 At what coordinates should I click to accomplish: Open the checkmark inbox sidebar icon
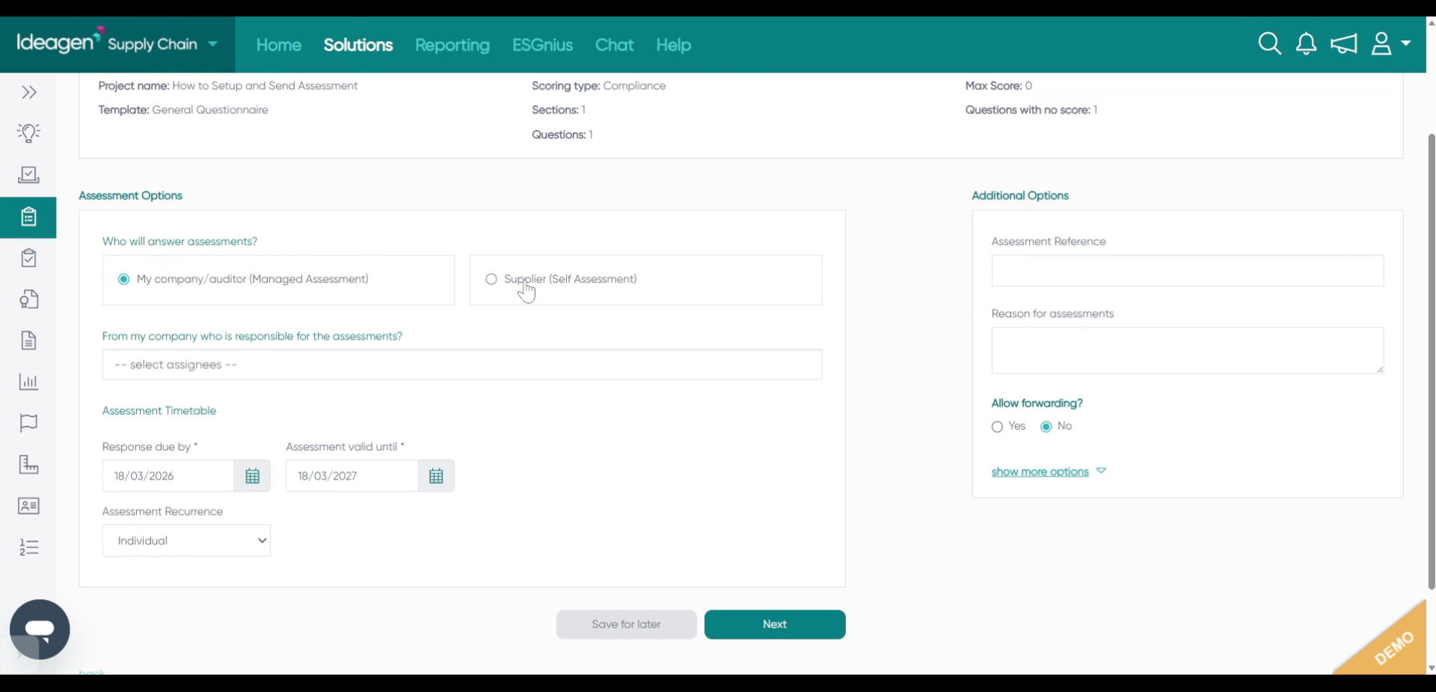pyautogui.click(x=29, y=175)
